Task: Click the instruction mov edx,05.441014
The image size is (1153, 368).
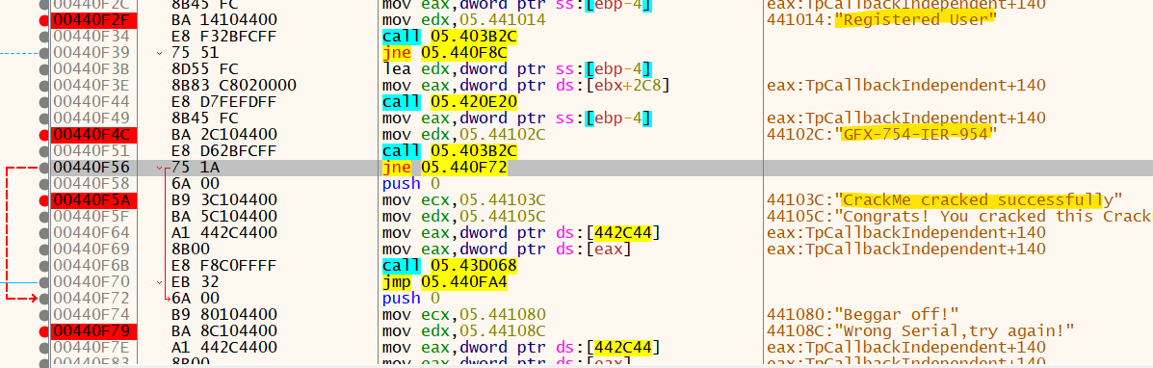Action: click(464, 20)
